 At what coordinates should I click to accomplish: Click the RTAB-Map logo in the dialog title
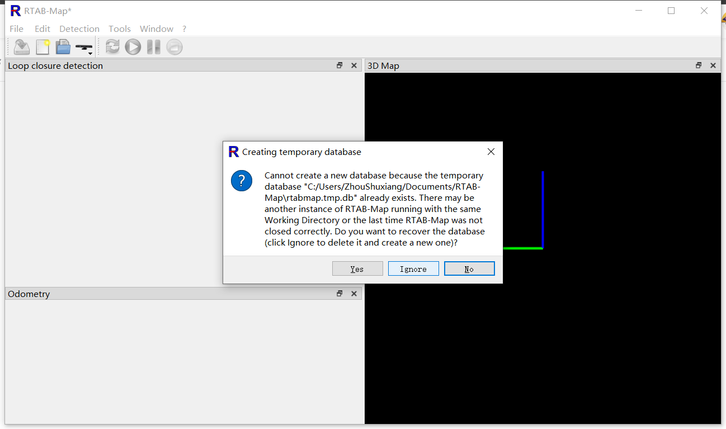[x=233, y=151]
